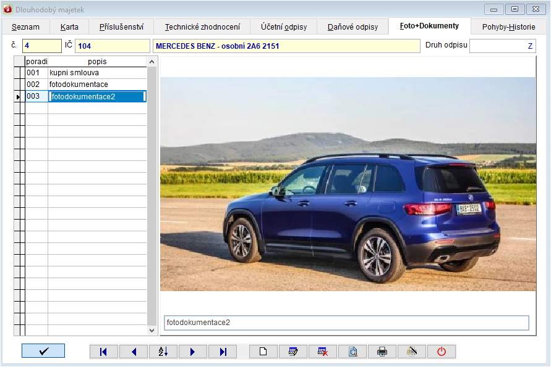Click the '001' poradi cell
The image size is (551, 367).
36,73
